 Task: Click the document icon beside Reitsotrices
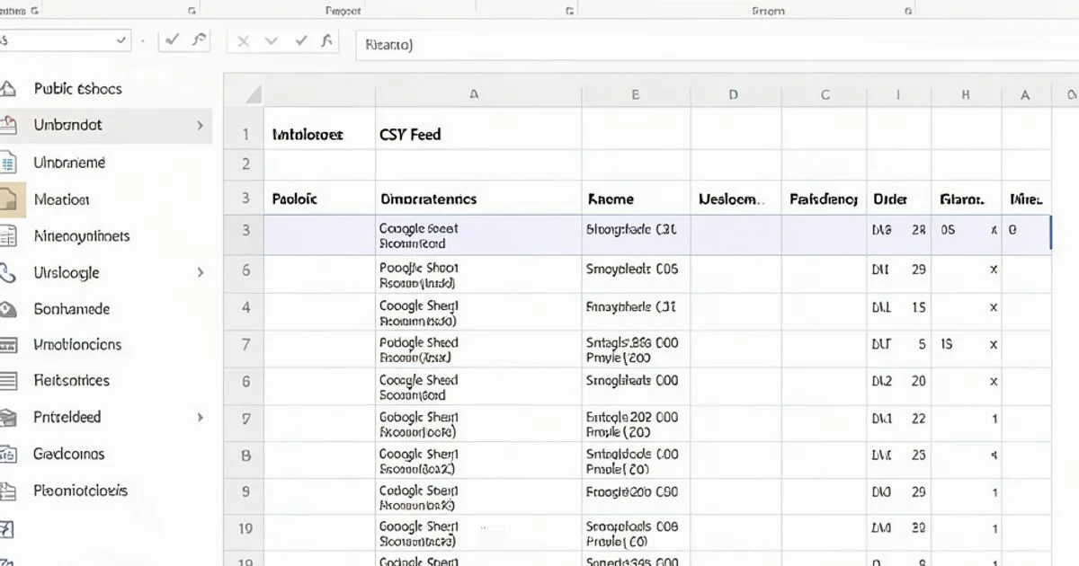click(13, 380)
